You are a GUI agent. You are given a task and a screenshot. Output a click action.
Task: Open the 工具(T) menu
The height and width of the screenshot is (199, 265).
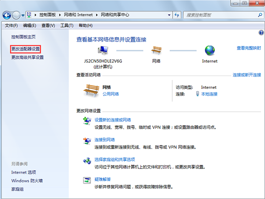pyautogui.click(x=67, y=26)
